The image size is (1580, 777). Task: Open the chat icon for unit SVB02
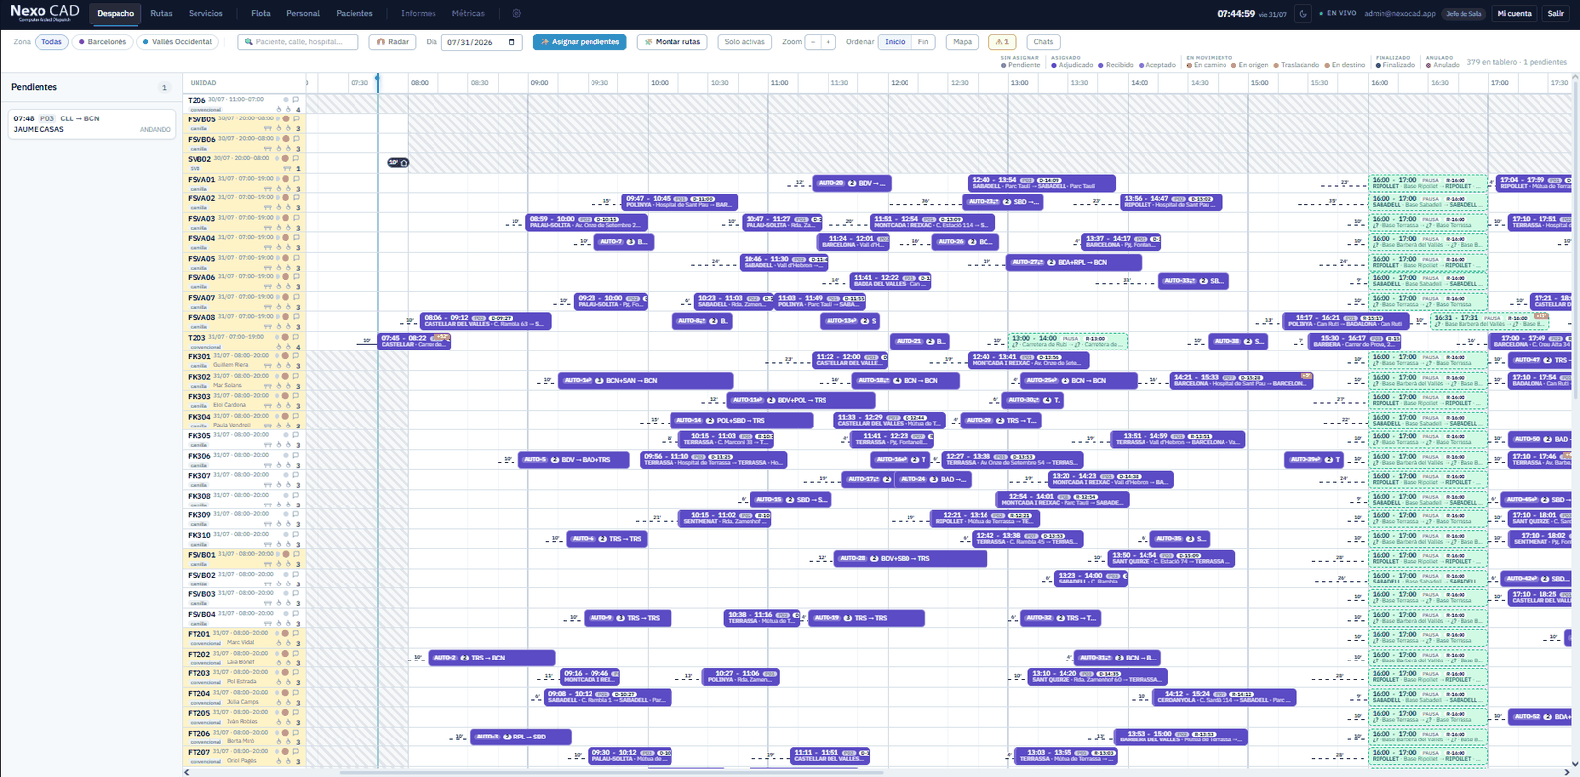point(295,159)
